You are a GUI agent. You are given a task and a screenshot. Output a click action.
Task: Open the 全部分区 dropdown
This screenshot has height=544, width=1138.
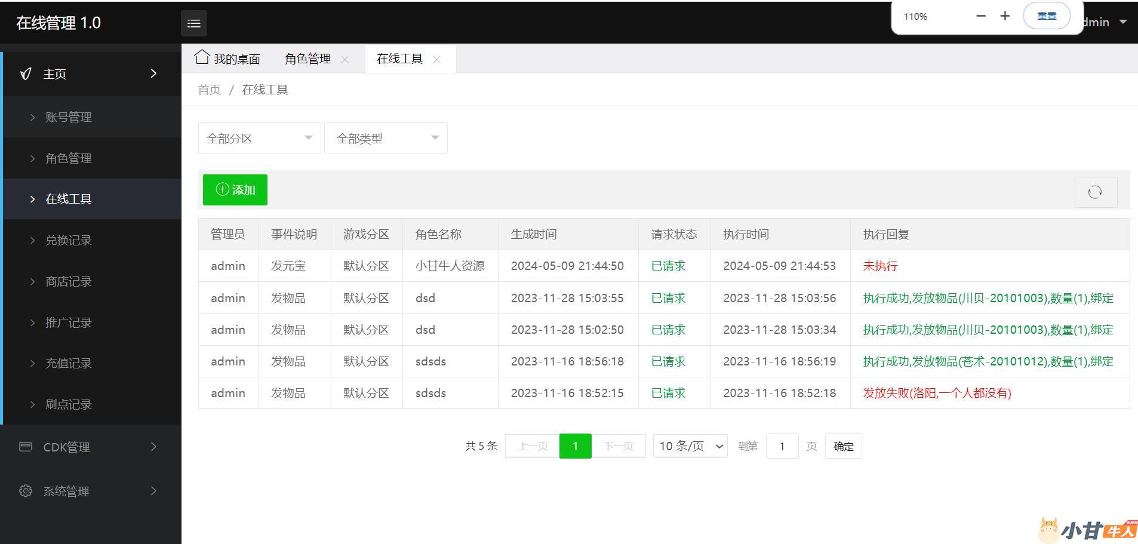tap(259, 139)
